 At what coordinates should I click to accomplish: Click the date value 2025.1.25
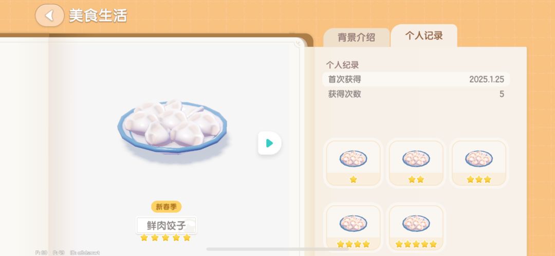(x=487, y=79)
